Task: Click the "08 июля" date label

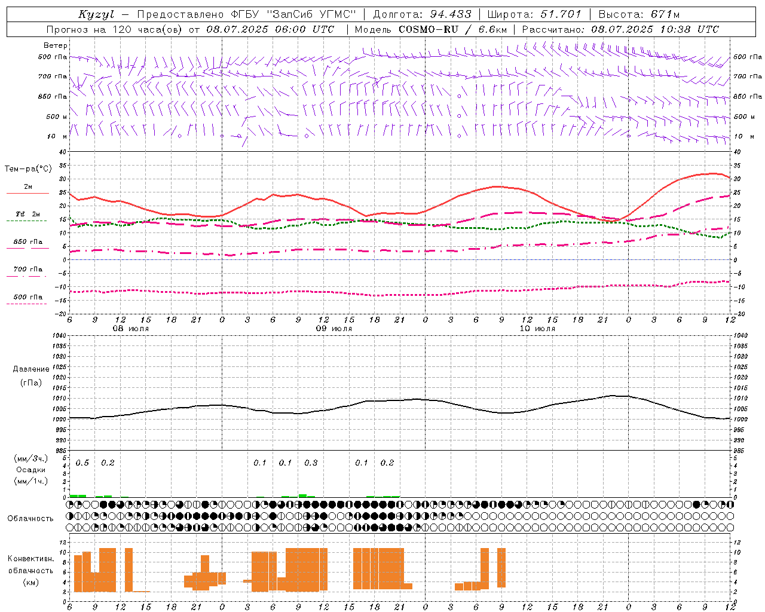Action: click(x=131, y=329)
